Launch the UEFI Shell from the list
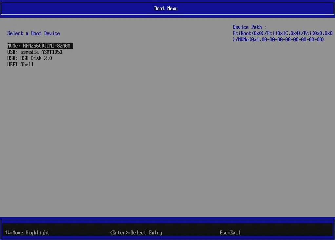The image size is (335, 240). pyautogui.click(x=20, y=64)
